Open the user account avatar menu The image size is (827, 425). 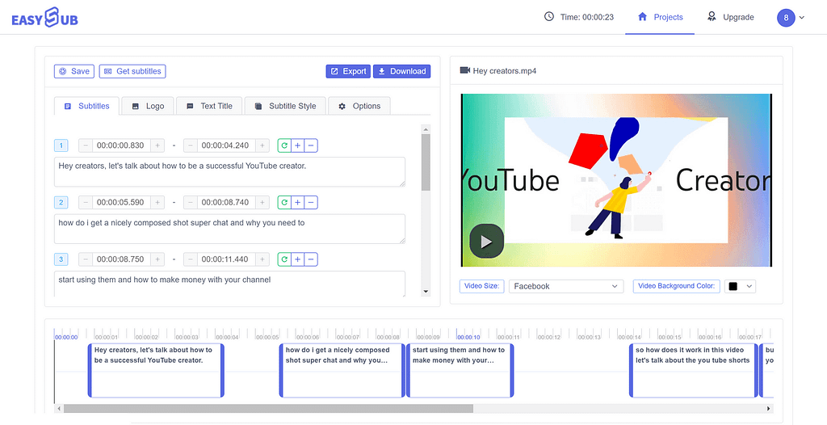(x=786, y=18)
